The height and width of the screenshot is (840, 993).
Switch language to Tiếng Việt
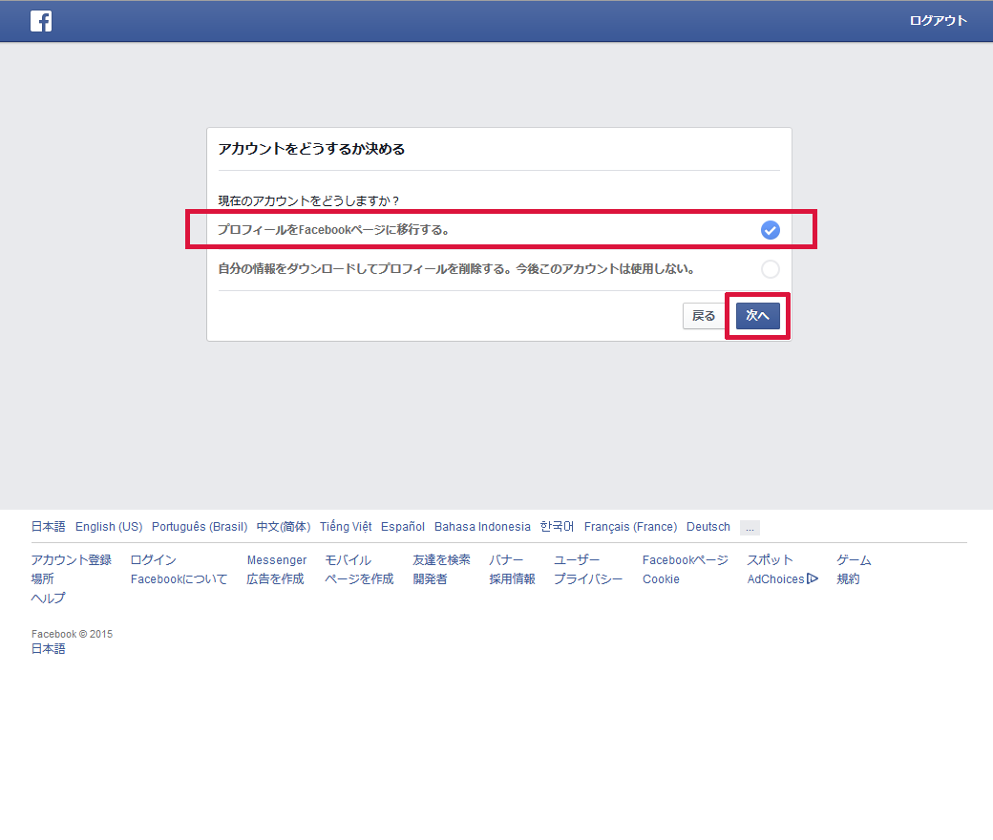[x=346, y=527]
